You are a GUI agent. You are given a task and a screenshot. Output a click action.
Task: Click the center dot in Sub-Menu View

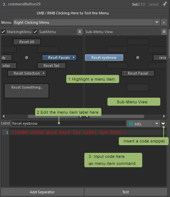click(x=138, y=58)
